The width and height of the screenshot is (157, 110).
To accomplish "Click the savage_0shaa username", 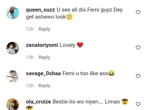I will [43, 74].
